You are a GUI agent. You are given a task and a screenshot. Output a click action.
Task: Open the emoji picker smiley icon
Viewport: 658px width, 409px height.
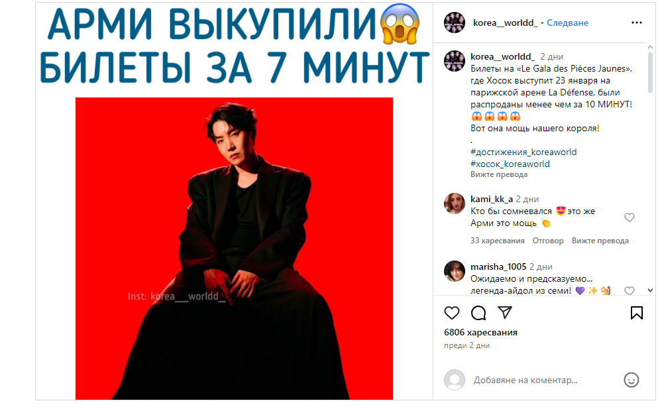pos(631,380)
